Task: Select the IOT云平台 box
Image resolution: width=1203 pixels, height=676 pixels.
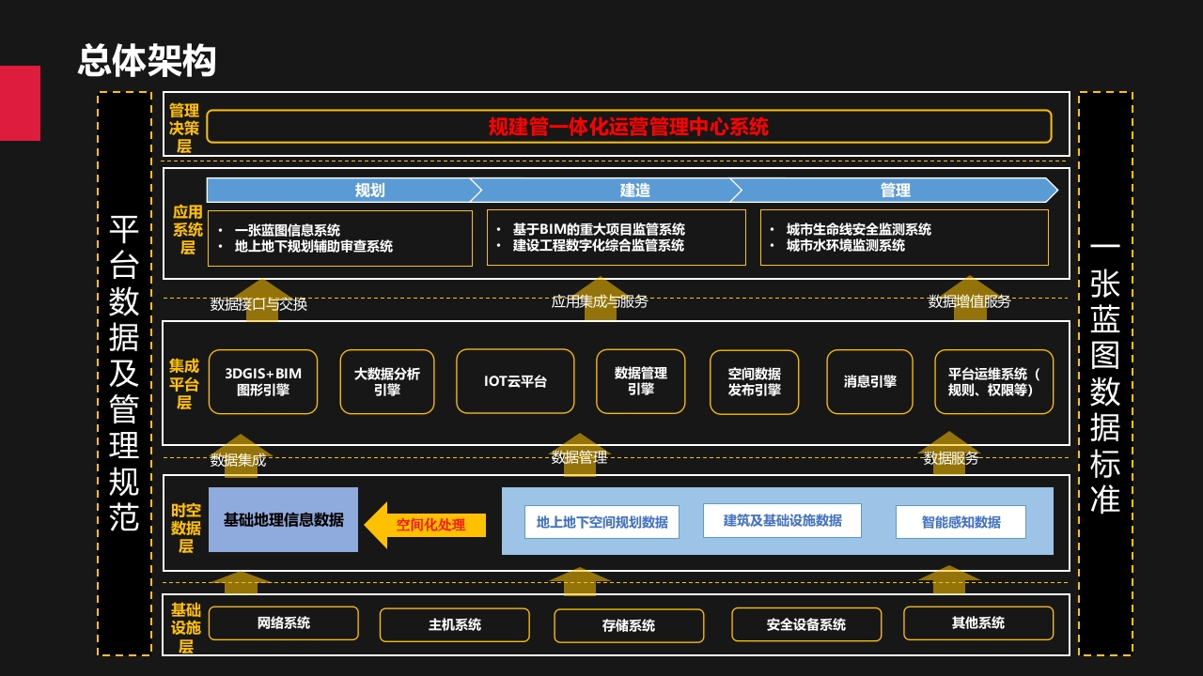Action: pos(515,381)
